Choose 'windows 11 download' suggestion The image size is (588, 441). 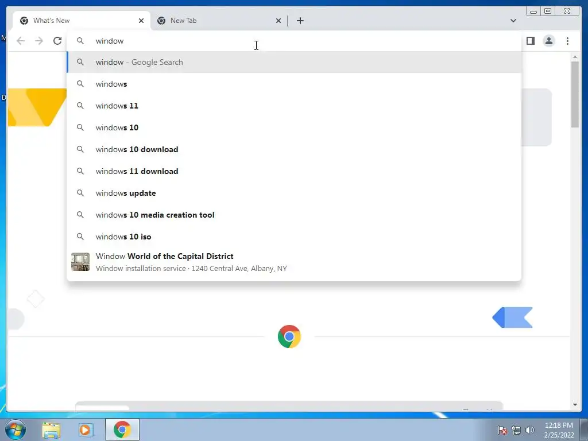[x=294, y=171]
